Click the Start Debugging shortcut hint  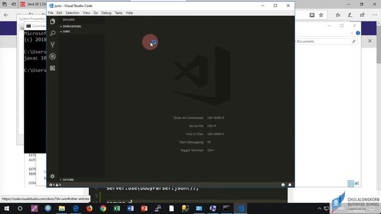pos(195,142)
